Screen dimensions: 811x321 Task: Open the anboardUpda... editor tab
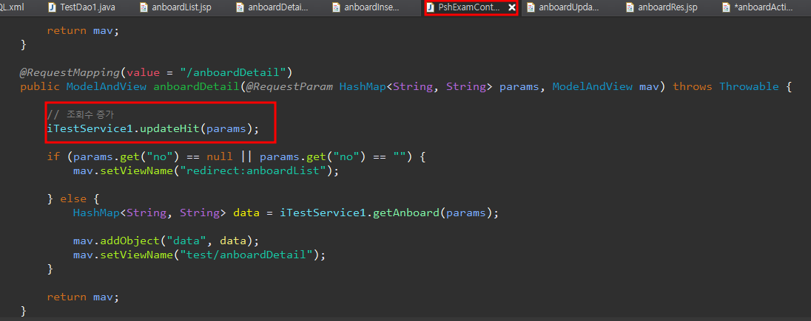point(568,7)
